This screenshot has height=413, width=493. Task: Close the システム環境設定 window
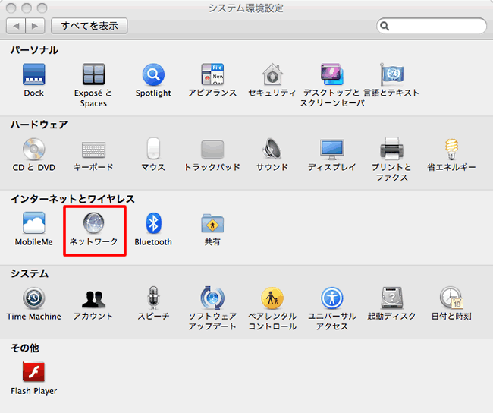11,8
